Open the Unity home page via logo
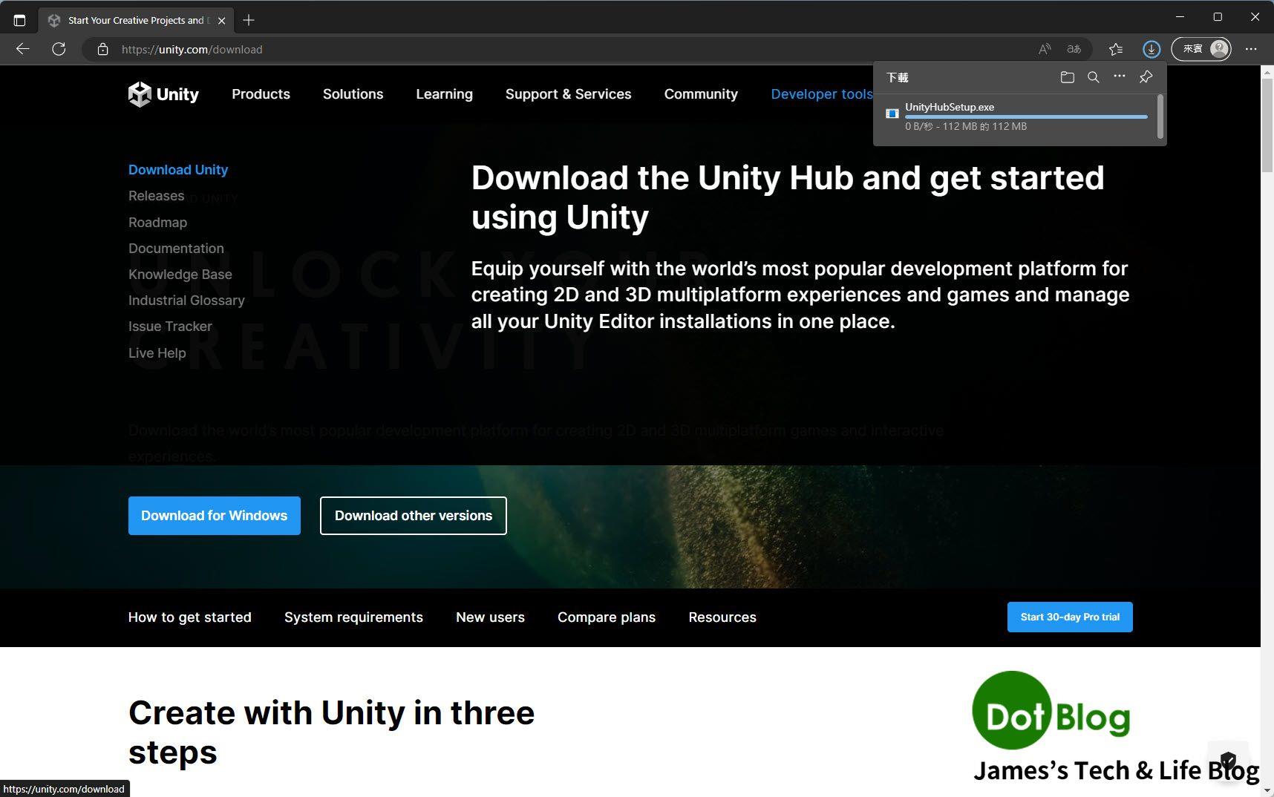Screen dimensions: 1274x797 pyautogui.click(x=163, y=94)
